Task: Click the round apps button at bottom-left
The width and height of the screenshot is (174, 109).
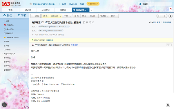Action: coord(4,105)
